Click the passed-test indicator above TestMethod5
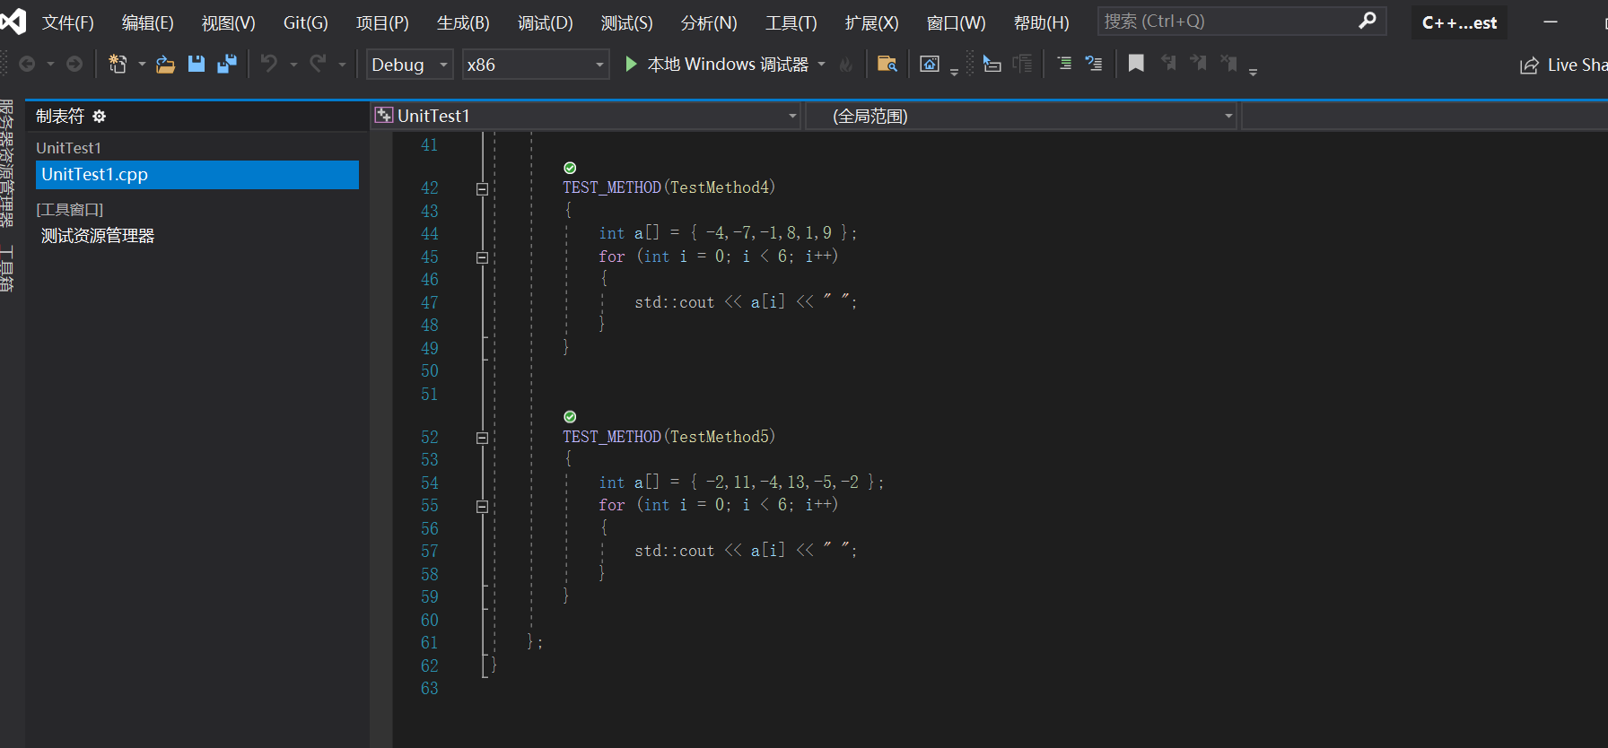 (x=570, y=417)
